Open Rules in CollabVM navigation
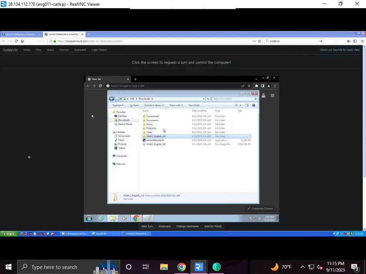This screenshot has width=366, height=274. (x=50, y=50)
